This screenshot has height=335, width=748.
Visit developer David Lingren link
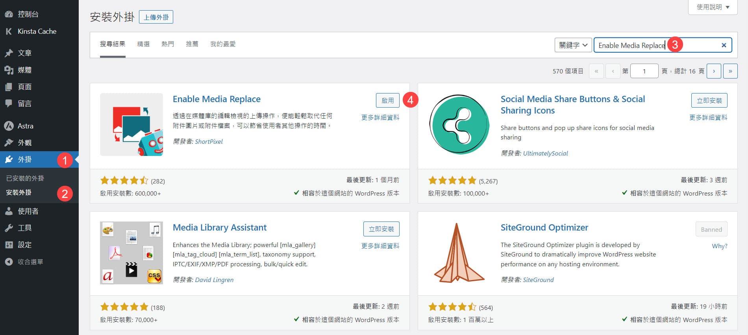214,280
